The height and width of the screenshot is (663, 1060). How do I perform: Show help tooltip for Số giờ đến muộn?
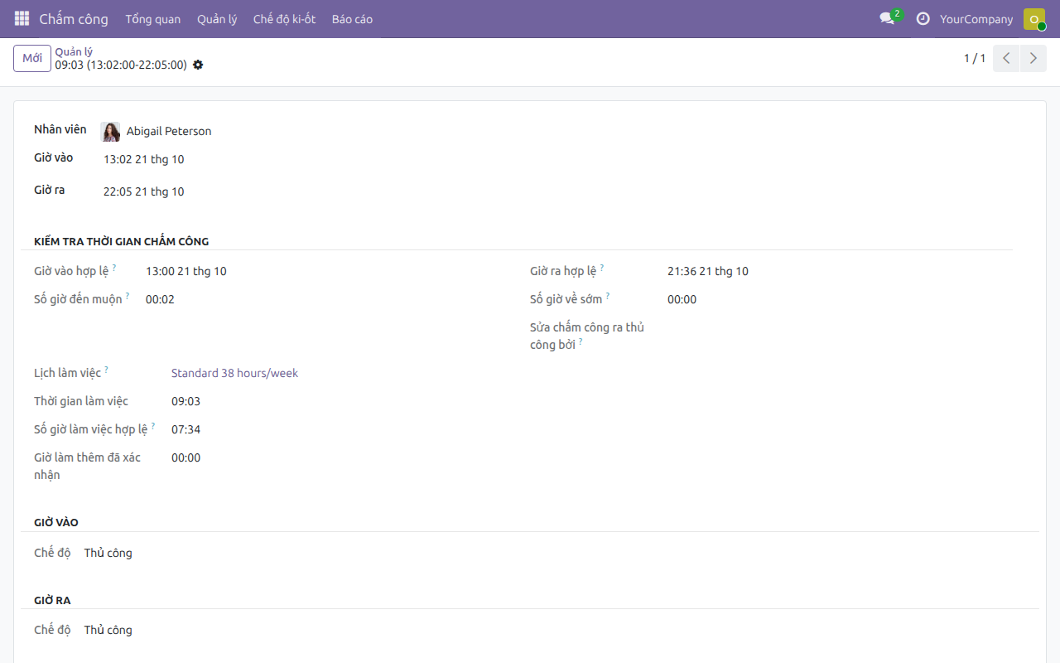tap(128, 296)
